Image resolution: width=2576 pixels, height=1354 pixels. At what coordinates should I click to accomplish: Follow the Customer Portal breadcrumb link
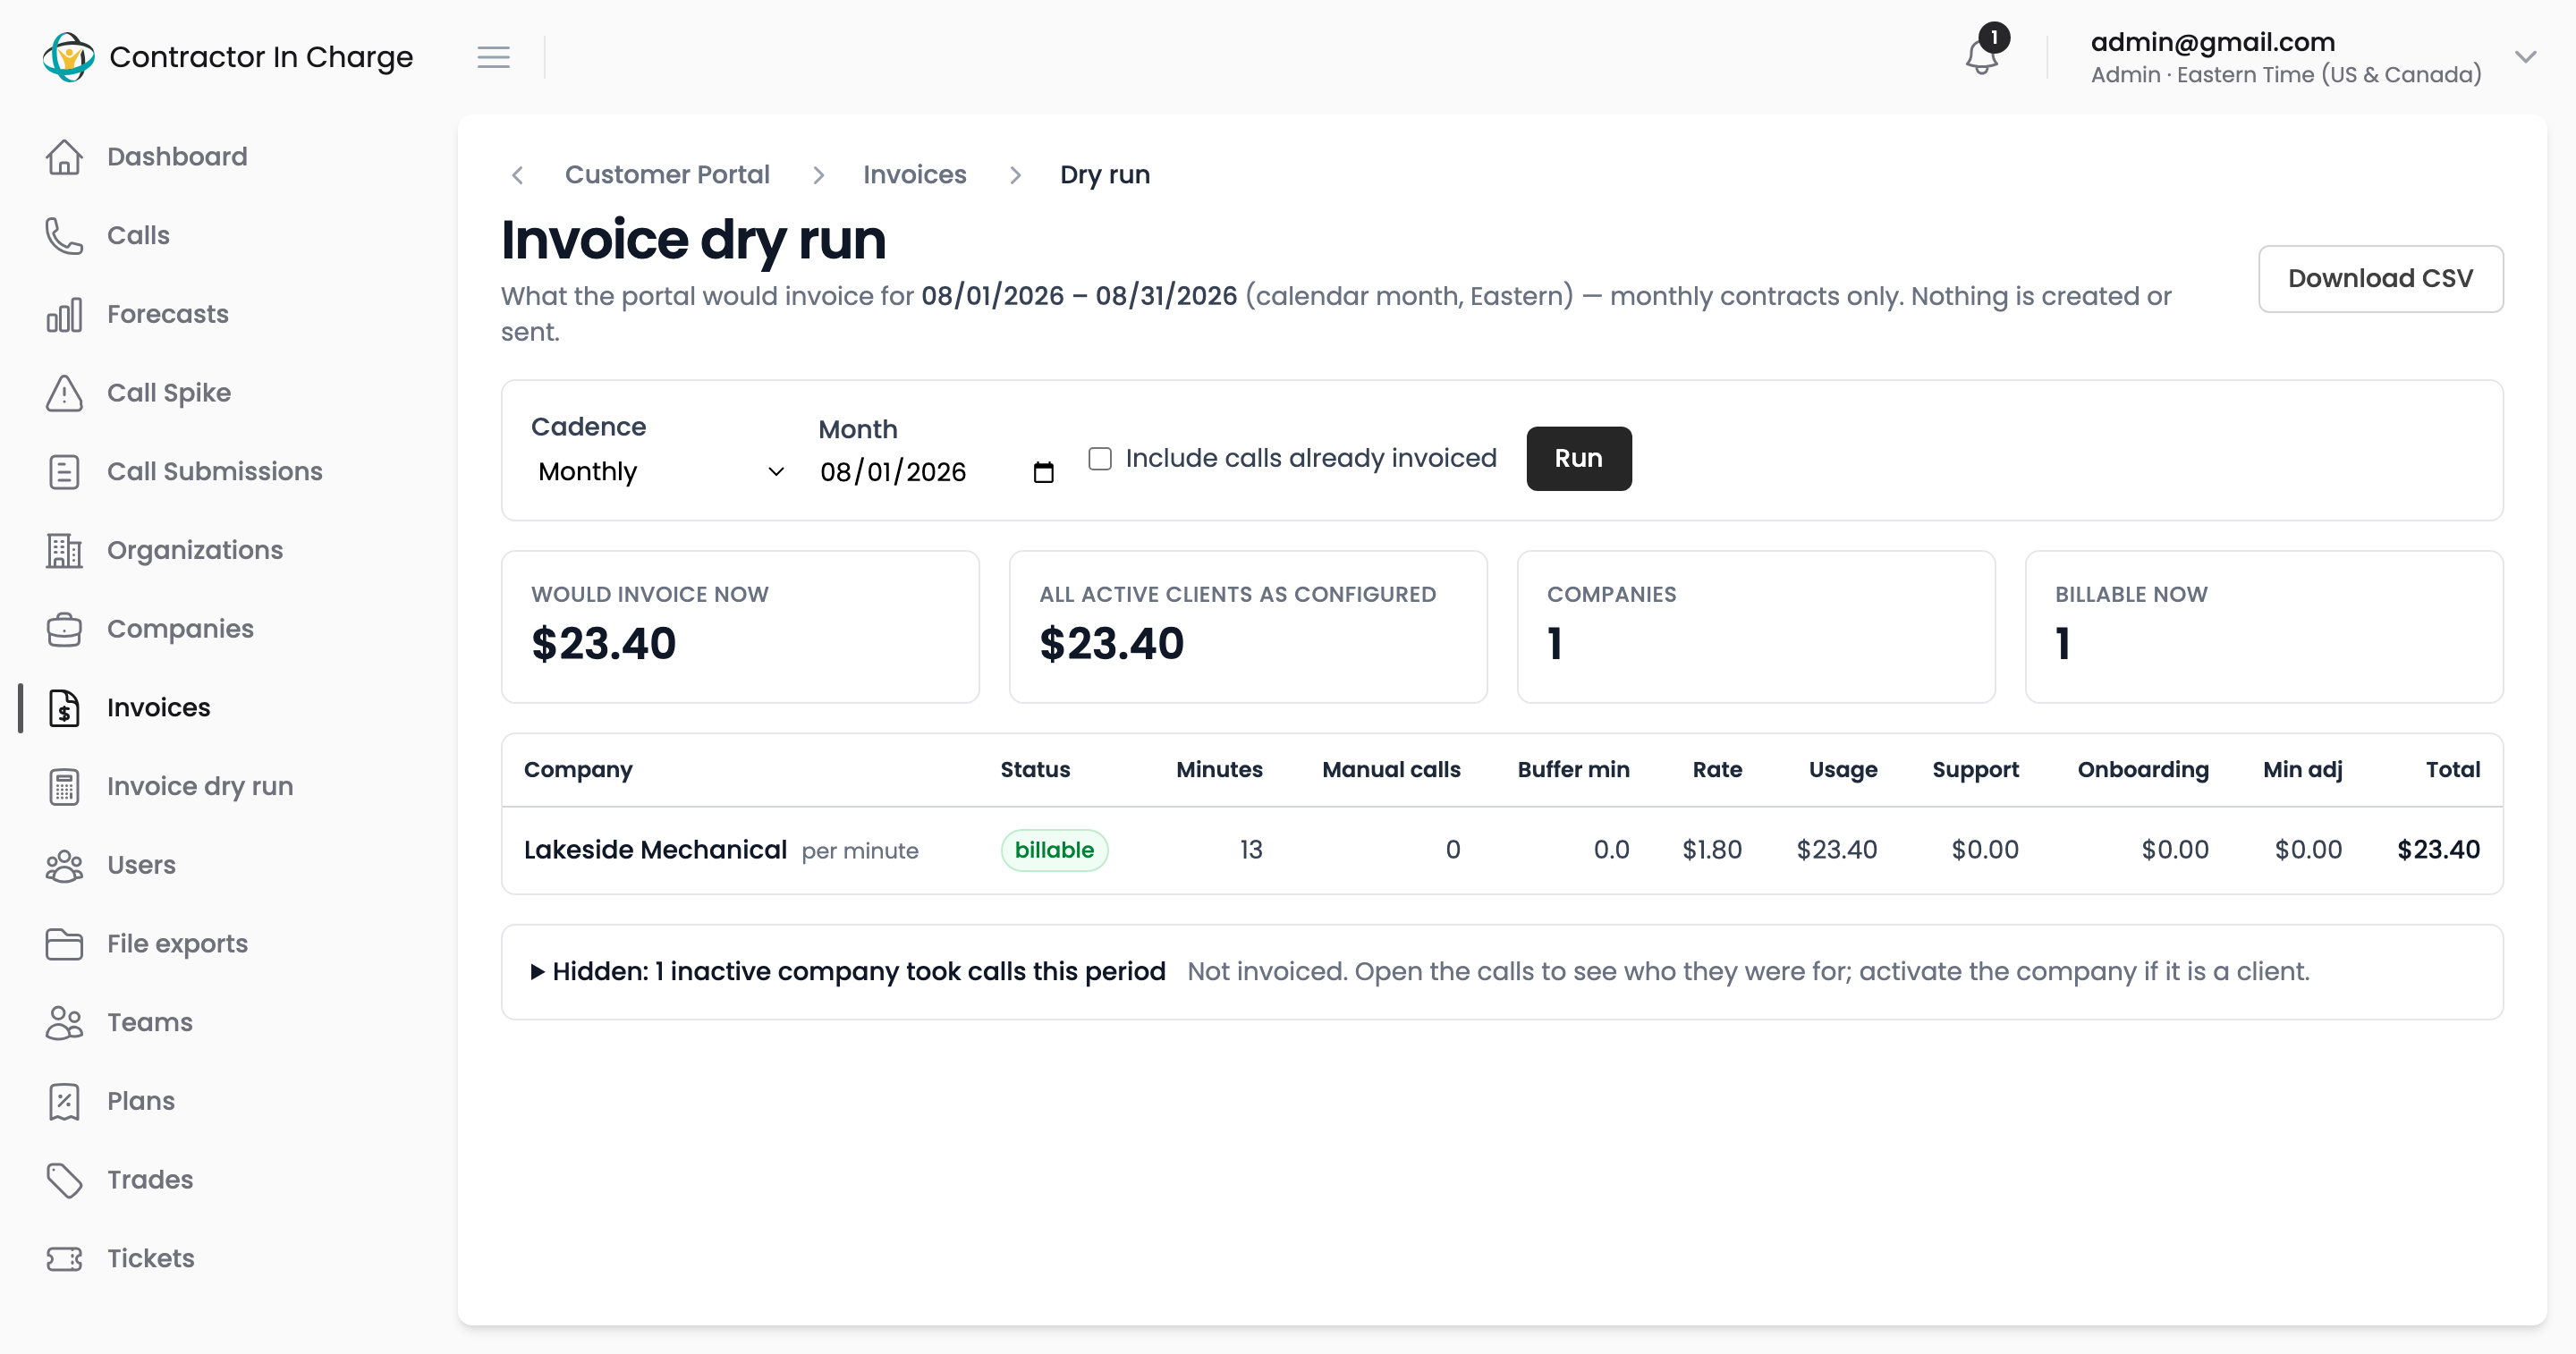667,175
